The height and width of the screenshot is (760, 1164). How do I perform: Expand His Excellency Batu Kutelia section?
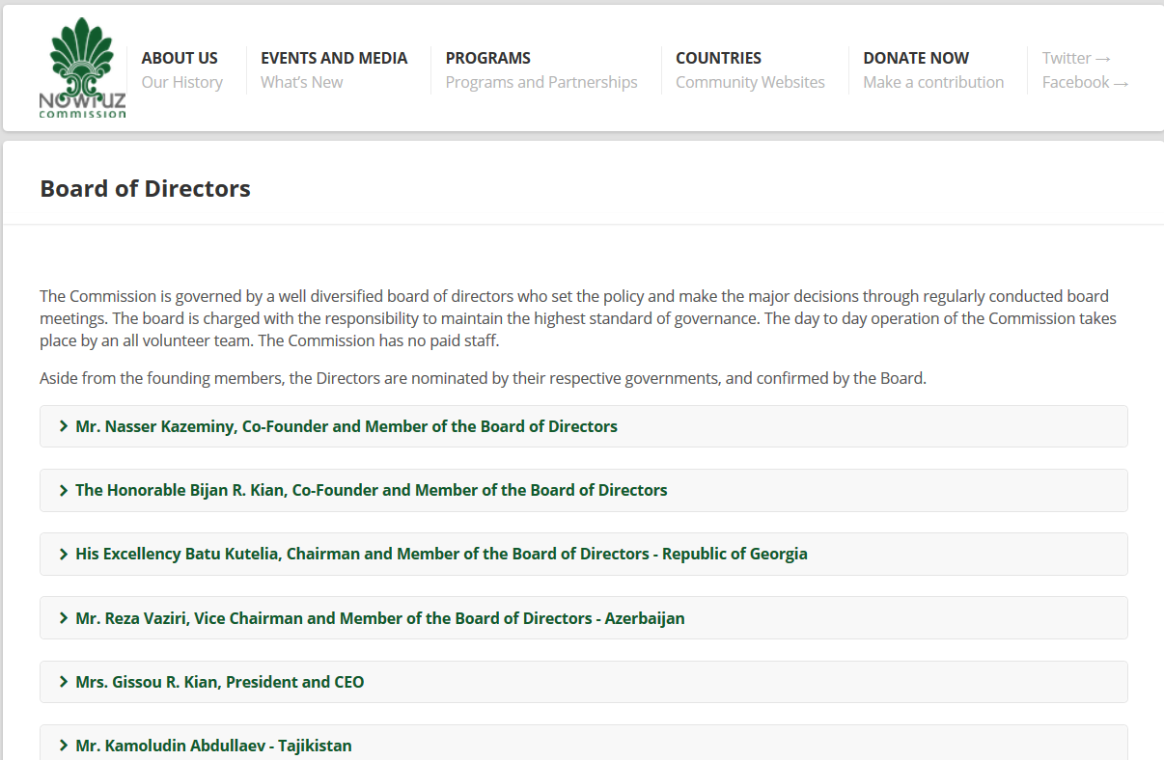583,554
